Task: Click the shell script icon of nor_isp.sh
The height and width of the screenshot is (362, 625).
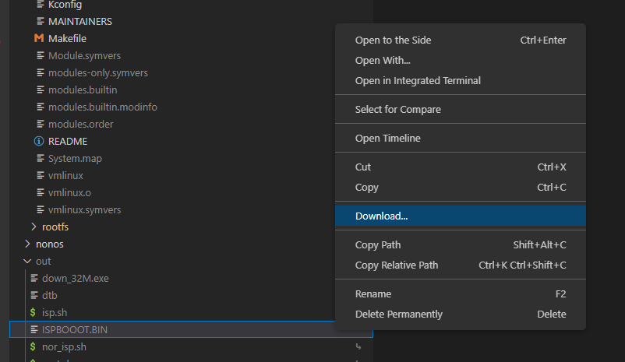Action: (x=33, y=347)
